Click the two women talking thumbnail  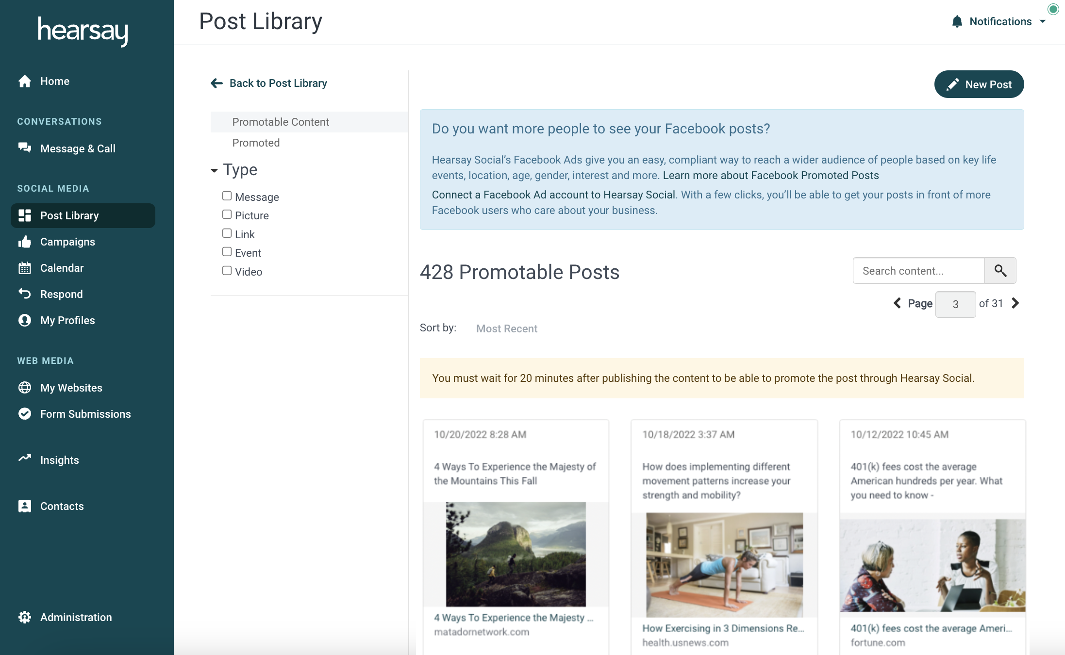[x=932, y=565]
